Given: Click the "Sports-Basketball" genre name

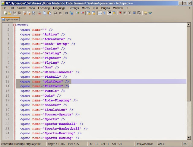Looking at the screenshot, I should point(62,129).
